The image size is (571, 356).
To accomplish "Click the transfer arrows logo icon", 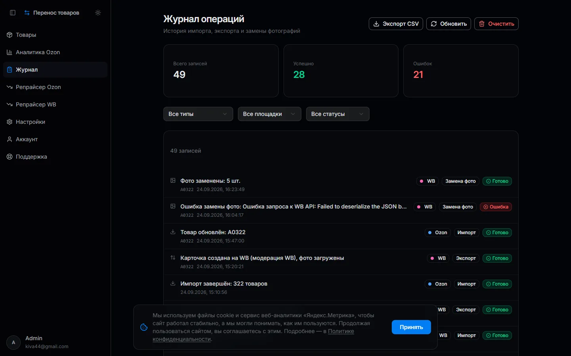I will click(x=27, y=13).
